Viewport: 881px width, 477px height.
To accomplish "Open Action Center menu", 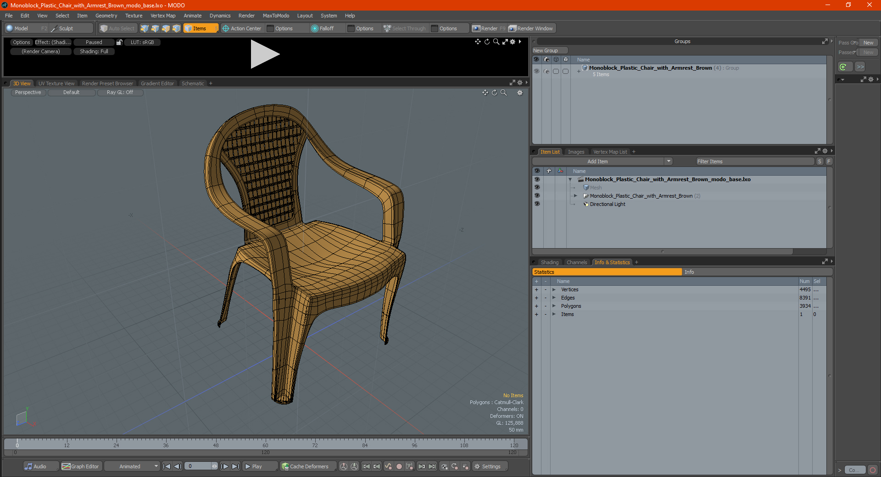I will pyautogui.click(x=242, y=28).
